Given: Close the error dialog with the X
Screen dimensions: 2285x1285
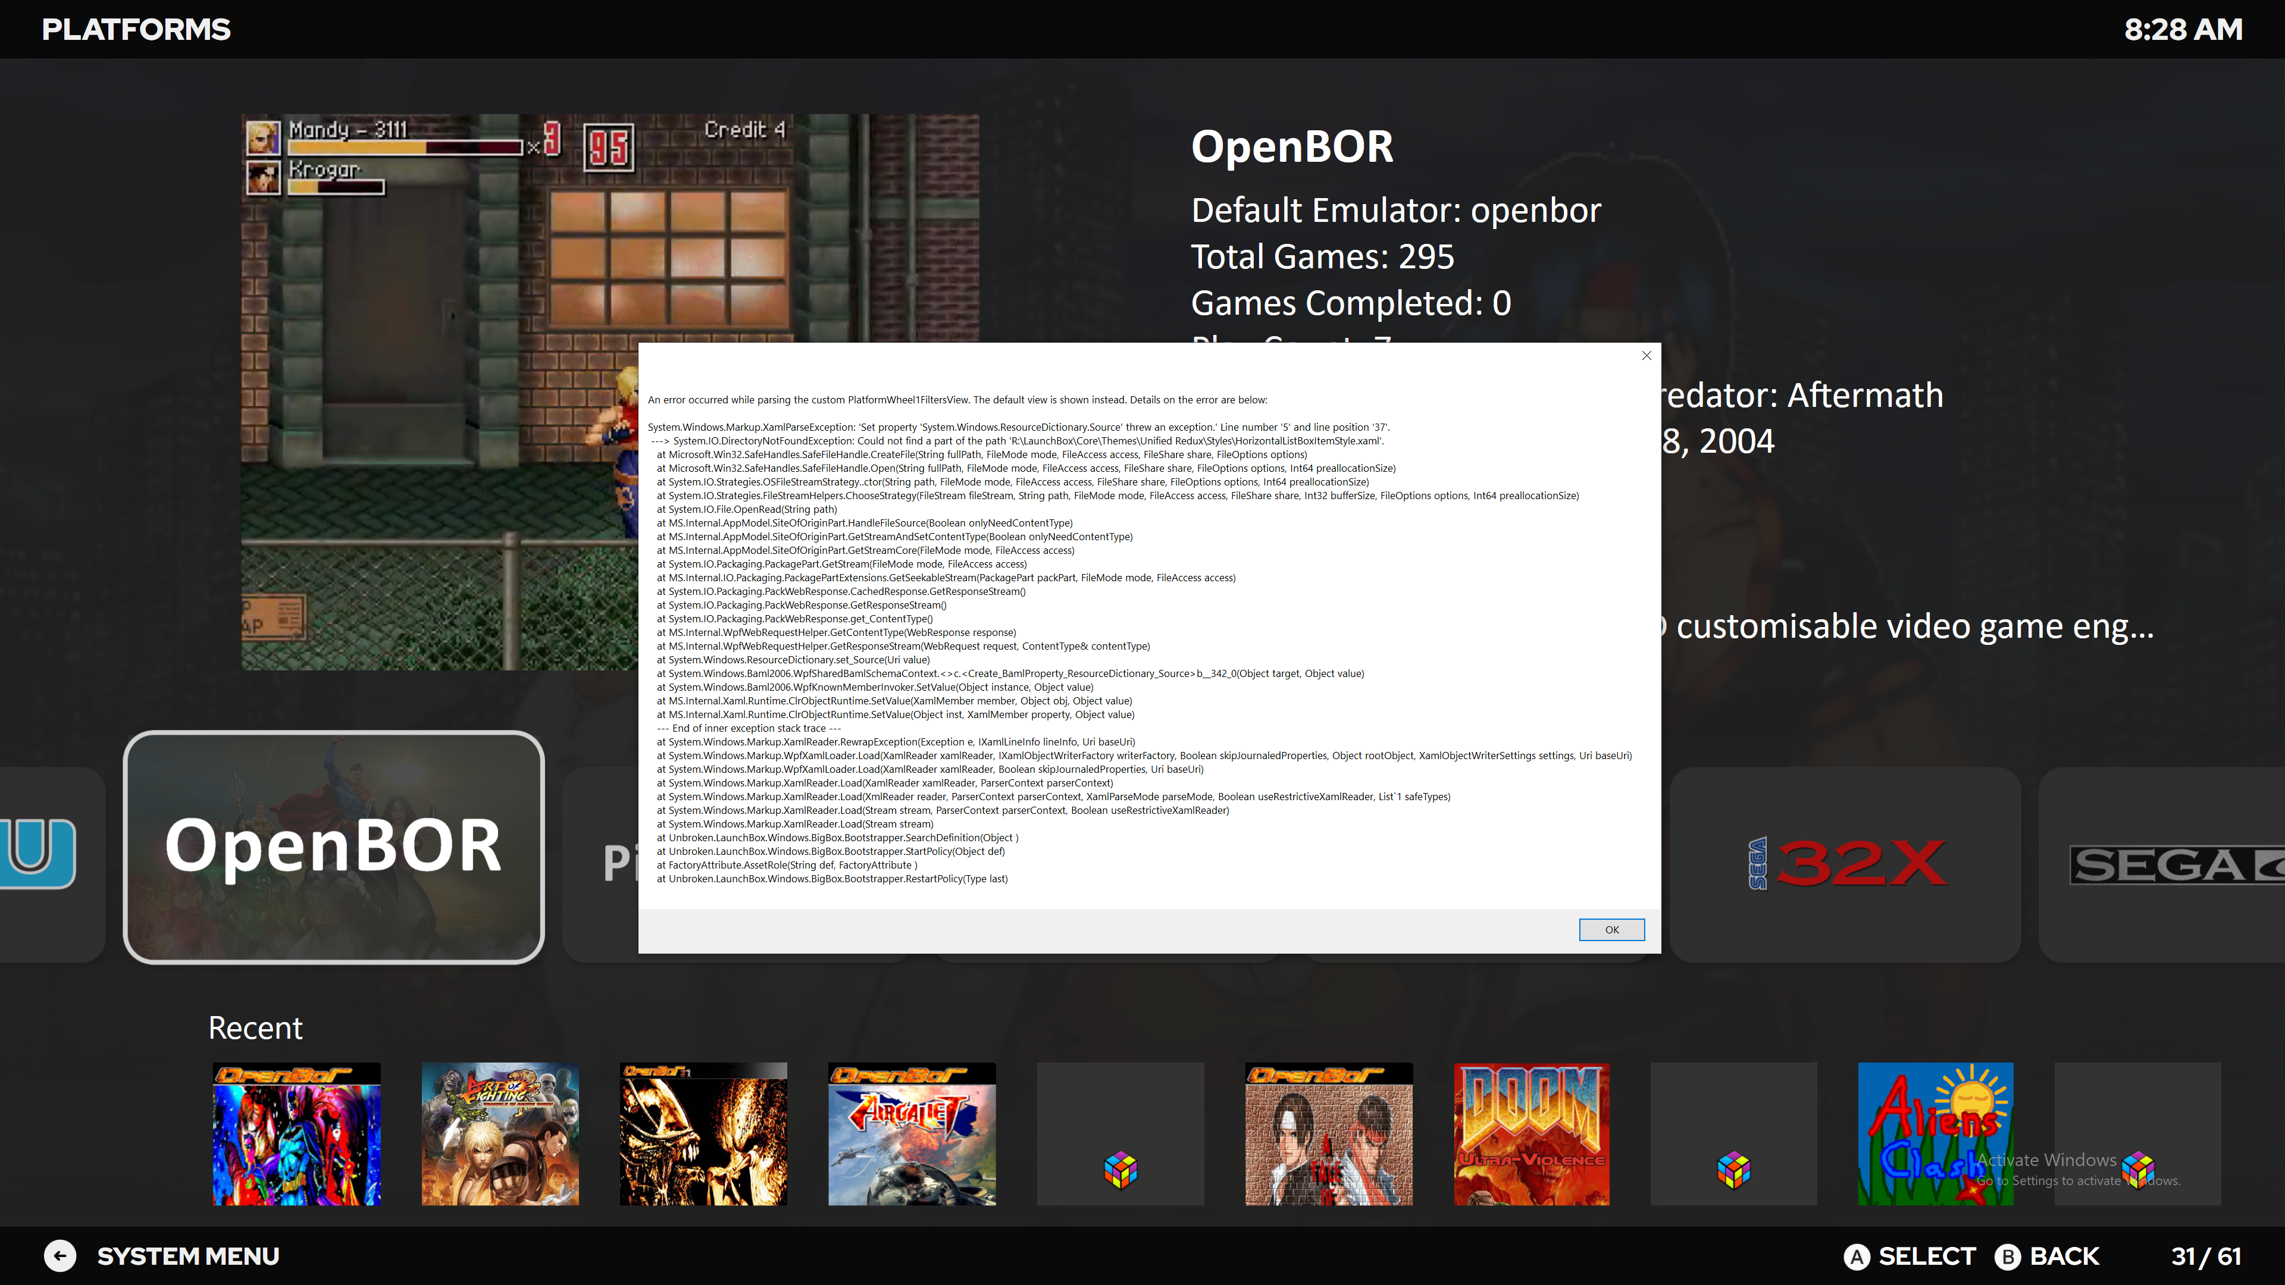Looking at the screenshot, I should [1647, 356].
